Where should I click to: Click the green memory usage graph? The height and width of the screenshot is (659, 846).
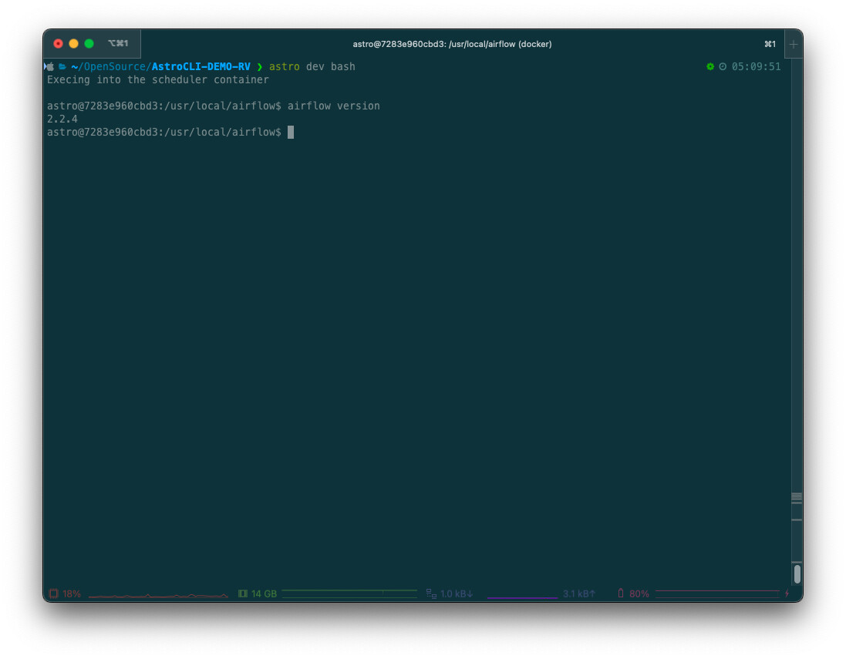349,593
